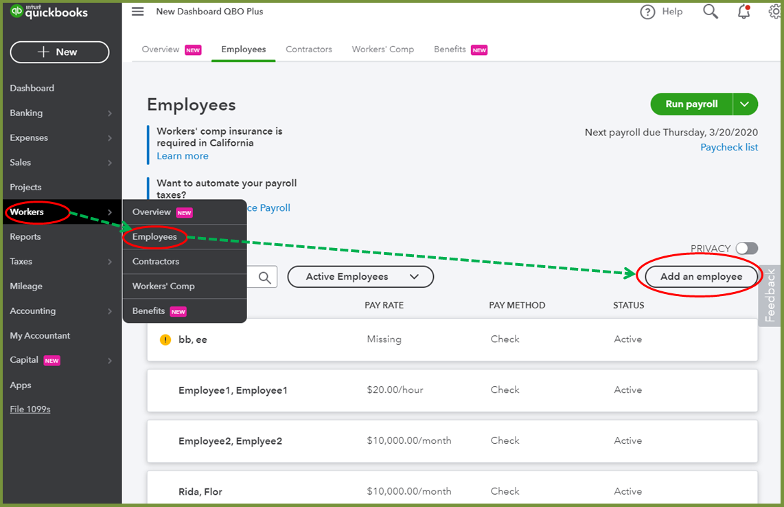Screen dimensions: 784x507
Task: Open Mileage in the sidebar
Action: [x=26, y=286]
